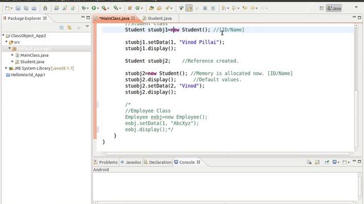Click the stuobj1.setData line in editor
Screen dimensions: 364x204
[175, 42]
